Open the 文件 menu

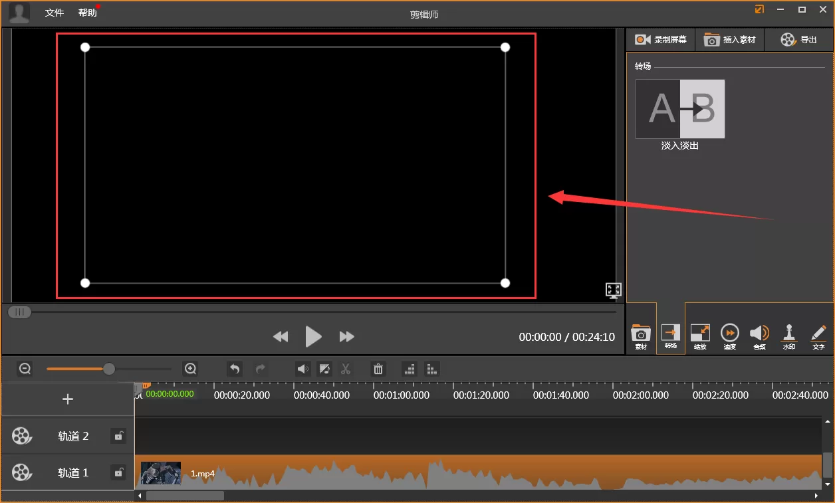point(55,13)
